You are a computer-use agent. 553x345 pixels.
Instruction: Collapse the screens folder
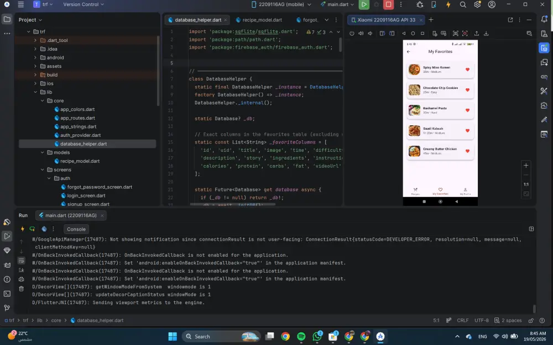click(x=43, y=169)
